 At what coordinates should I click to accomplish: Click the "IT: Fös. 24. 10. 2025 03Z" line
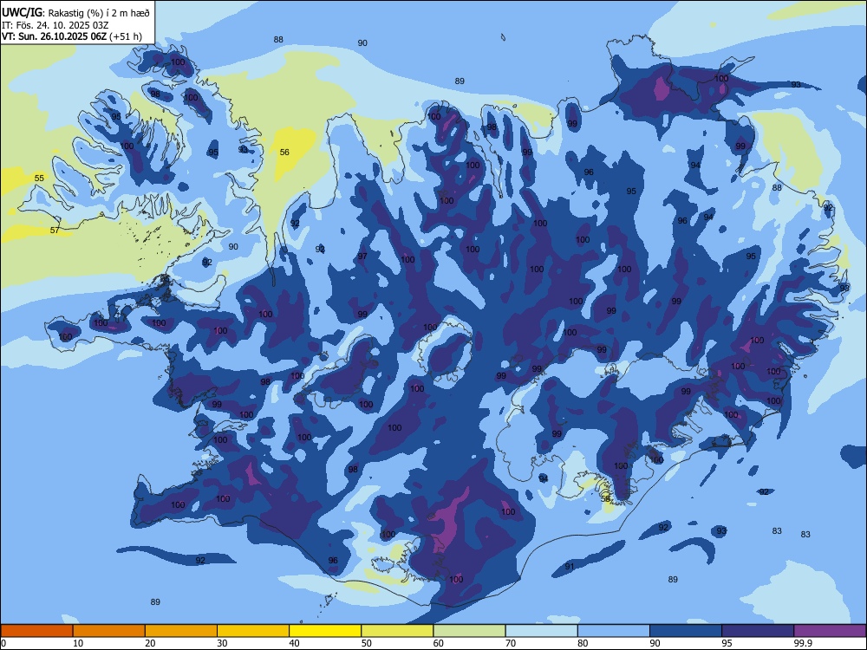click(x=55, y=25)
